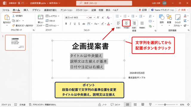Click the Copy button

[x=16, y=21]
